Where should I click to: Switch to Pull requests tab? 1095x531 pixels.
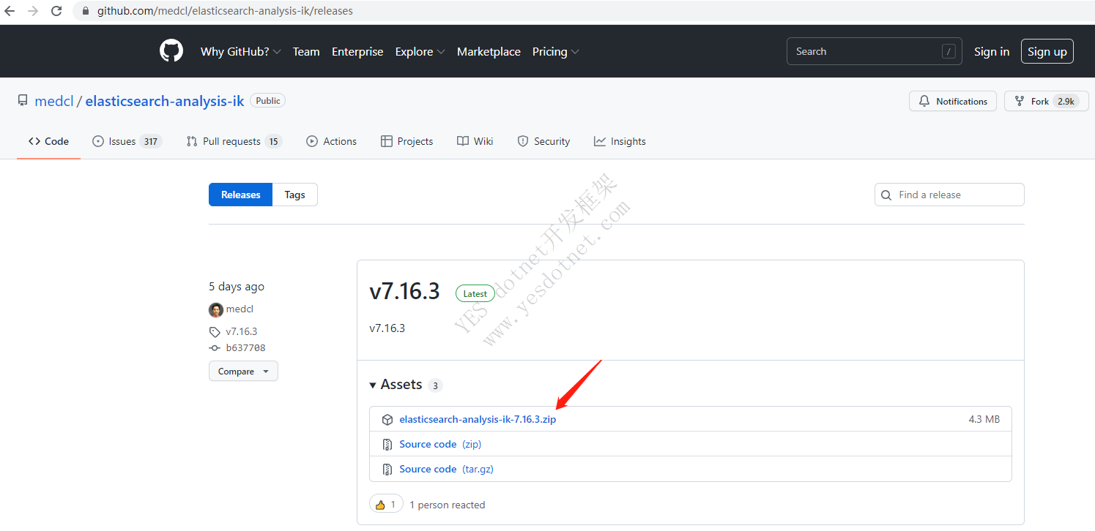(x=234, y=142)
